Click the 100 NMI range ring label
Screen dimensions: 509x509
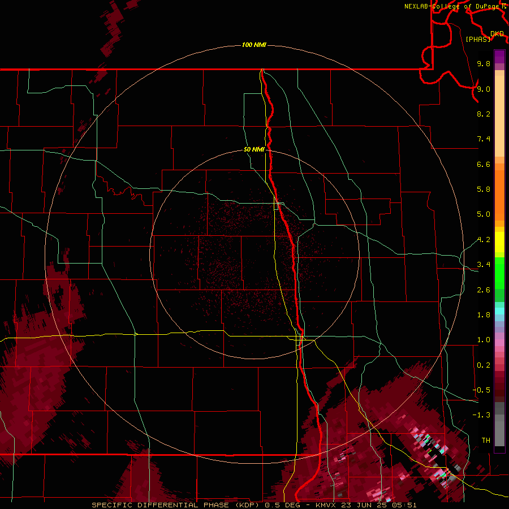(x=254, y=45)
